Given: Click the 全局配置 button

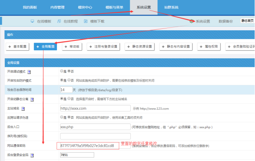Looking at the screenshot, I should pyautogui.click(x=46, y=47).
